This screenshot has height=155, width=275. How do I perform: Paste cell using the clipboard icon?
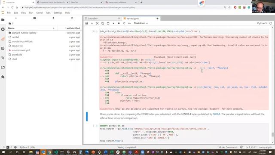tap(108, 23)
